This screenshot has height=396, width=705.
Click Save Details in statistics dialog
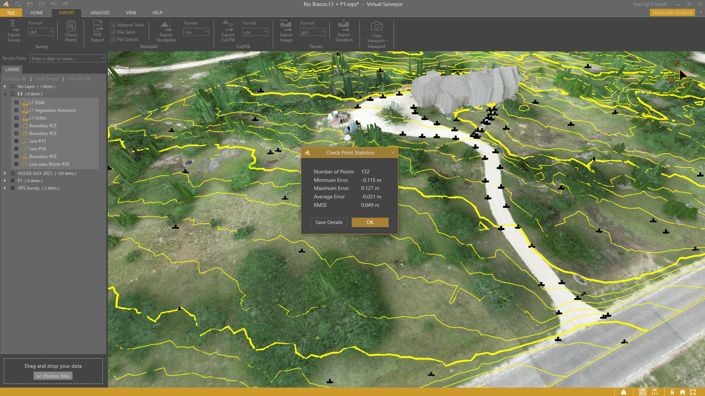[x=329, y=222]
